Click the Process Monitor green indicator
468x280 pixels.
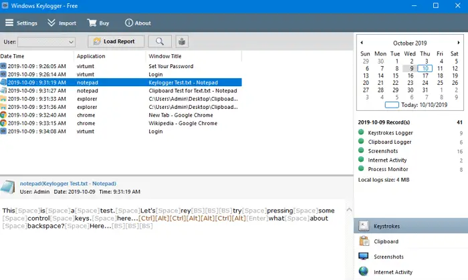[x=361, y=168]
